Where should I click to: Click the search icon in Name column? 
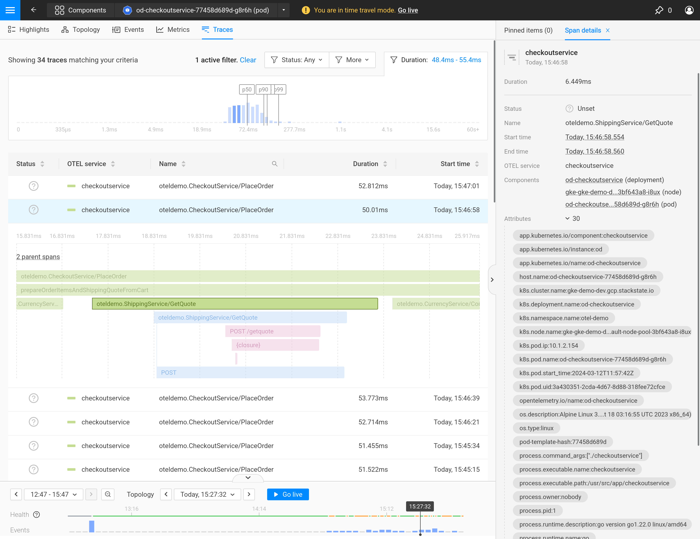pos(274,164)
